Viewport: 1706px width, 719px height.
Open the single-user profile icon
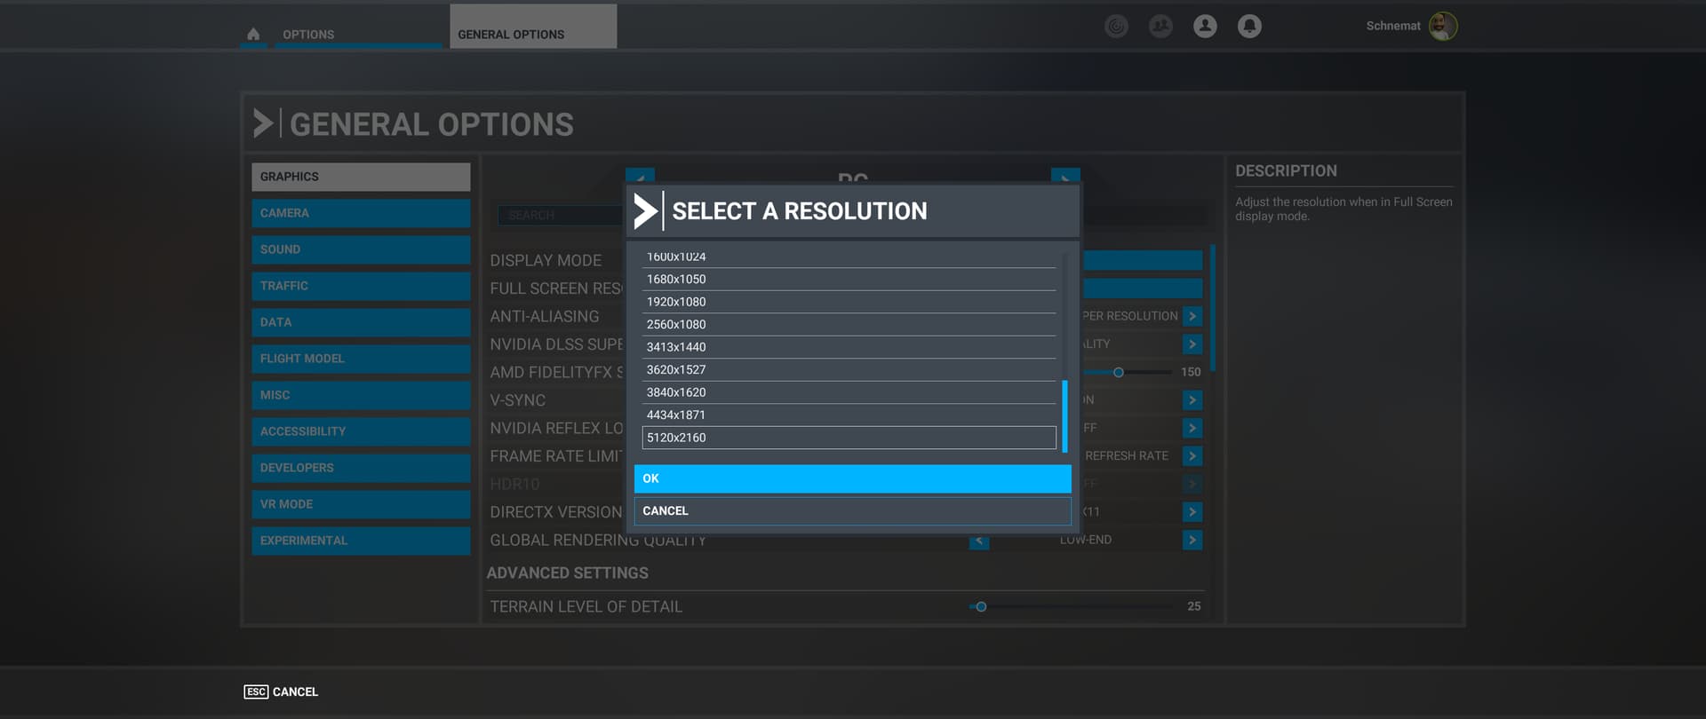[1205, 27]
